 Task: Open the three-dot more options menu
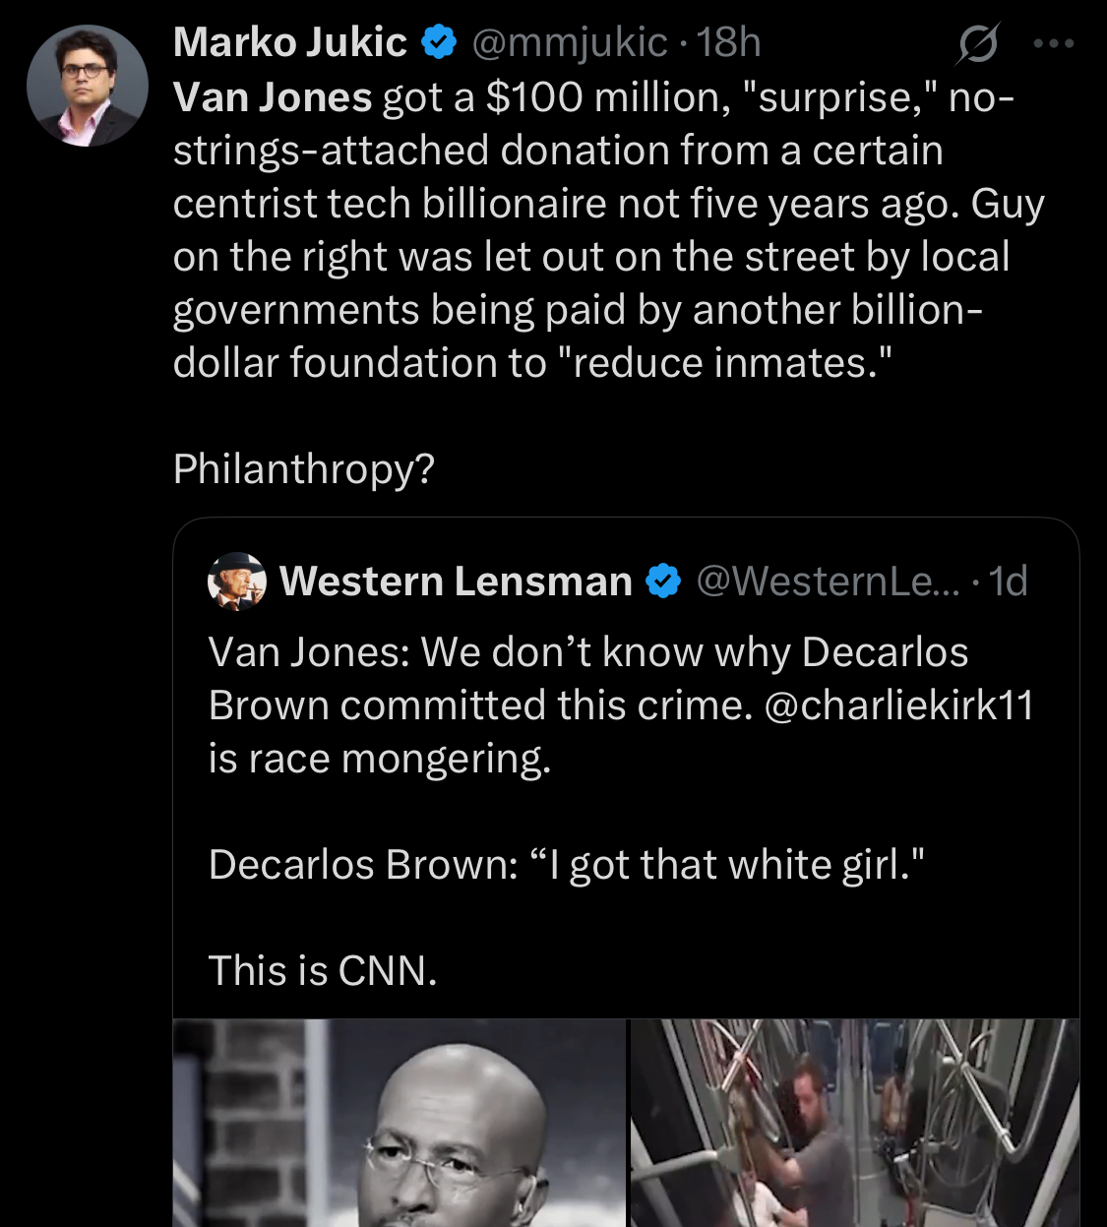click(1054, 44)
